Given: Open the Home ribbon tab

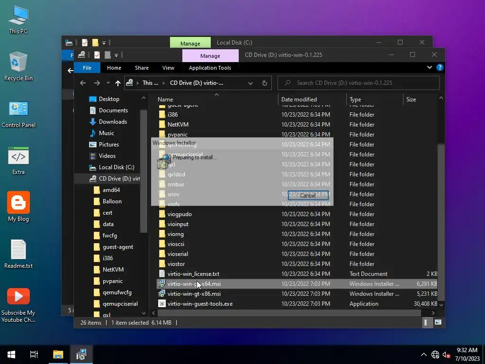Looking at the screenshot, I should [x=114, y=68].
